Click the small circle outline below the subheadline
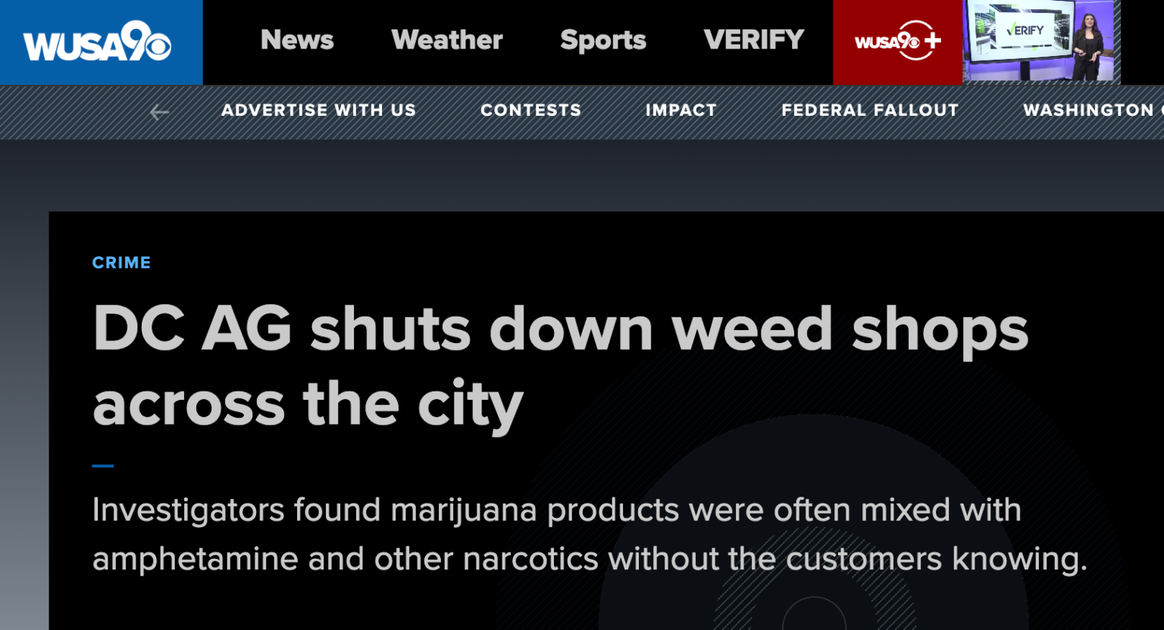This screenshot has width=1164, height=630. pos(814,615)
